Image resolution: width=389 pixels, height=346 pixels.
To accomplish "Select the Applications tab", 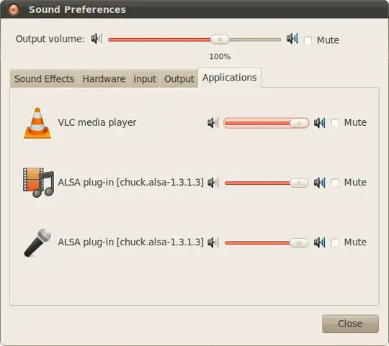I will [230, 78].
